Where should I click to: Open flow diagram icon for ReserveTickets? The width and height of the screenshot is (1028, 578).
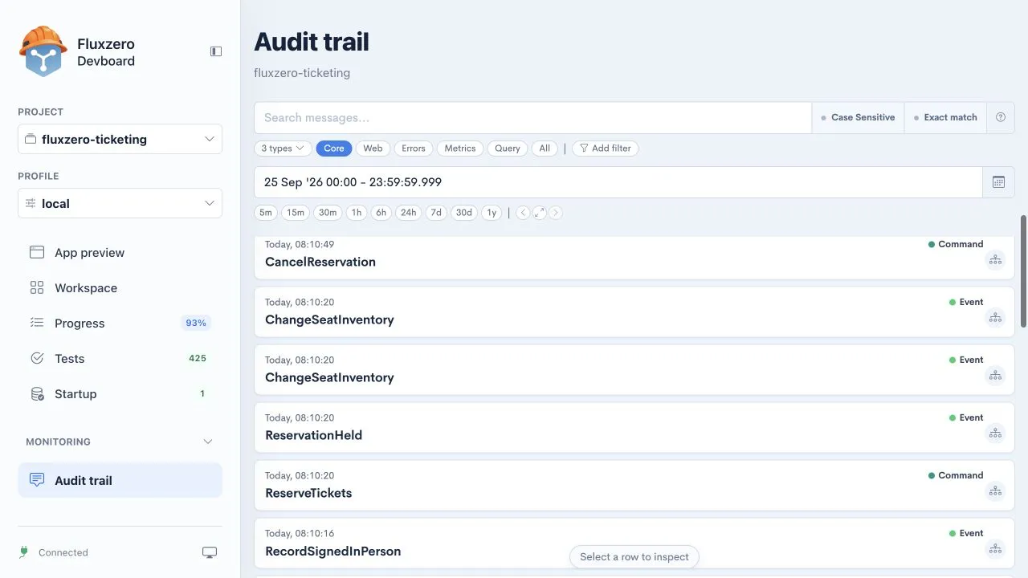tap(995, 491)
